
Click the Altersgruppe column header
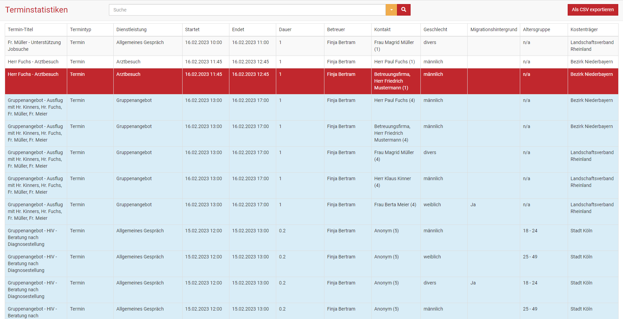pyautogui.click(x=536, y=29)
